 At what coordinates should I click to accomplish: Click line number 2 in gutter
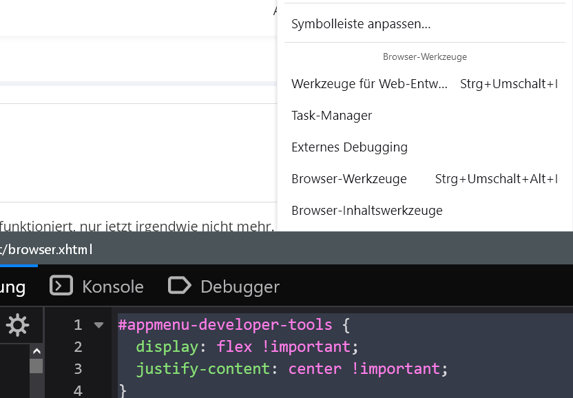[x=78, y=346]
